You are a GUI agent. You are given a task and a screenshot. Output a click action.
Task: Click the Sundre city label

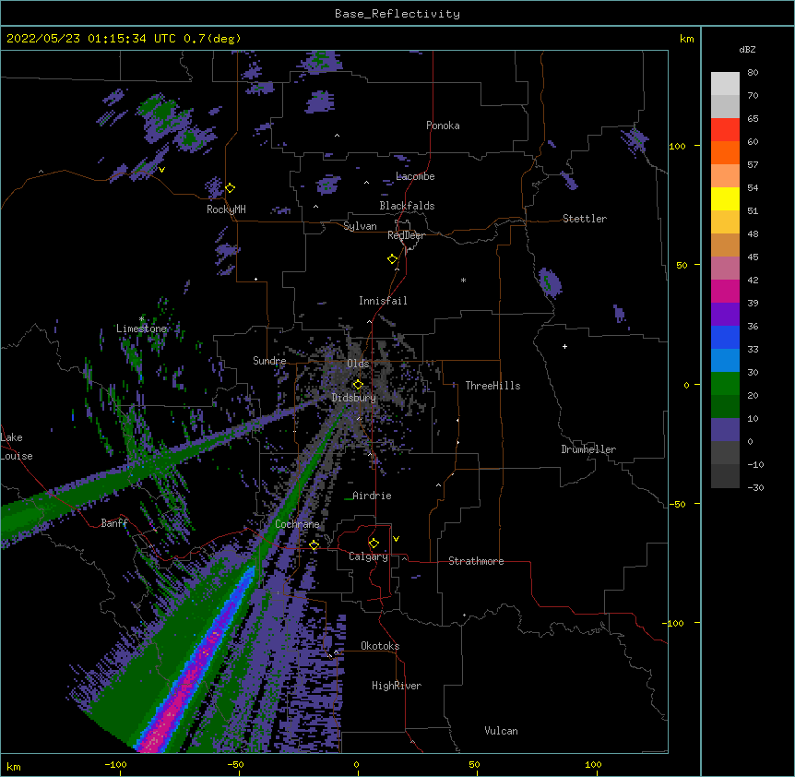[x=269, y=361]
